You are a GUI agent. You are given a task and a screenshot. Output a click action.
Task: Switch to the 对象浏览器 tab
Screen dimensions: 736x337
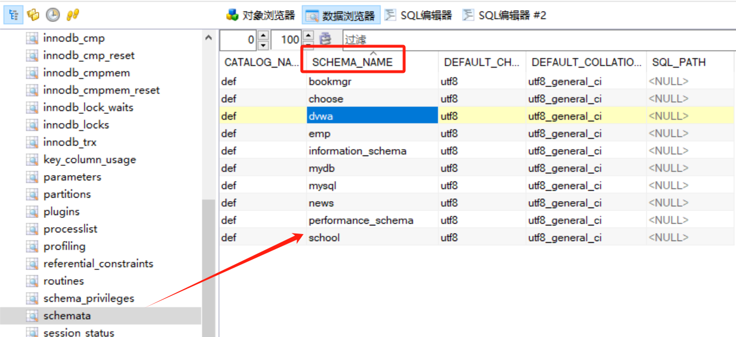[x=260, y=16]
